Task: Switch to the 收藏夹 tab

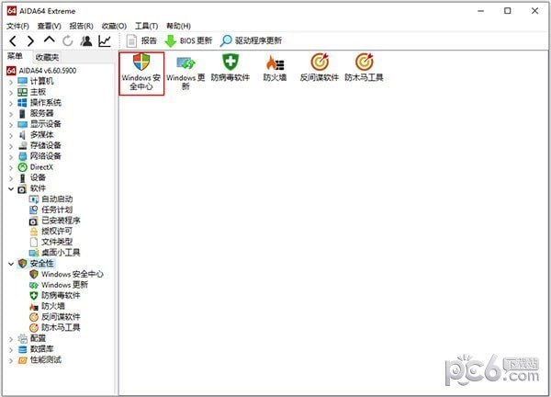Action: [x=47, y=57]
